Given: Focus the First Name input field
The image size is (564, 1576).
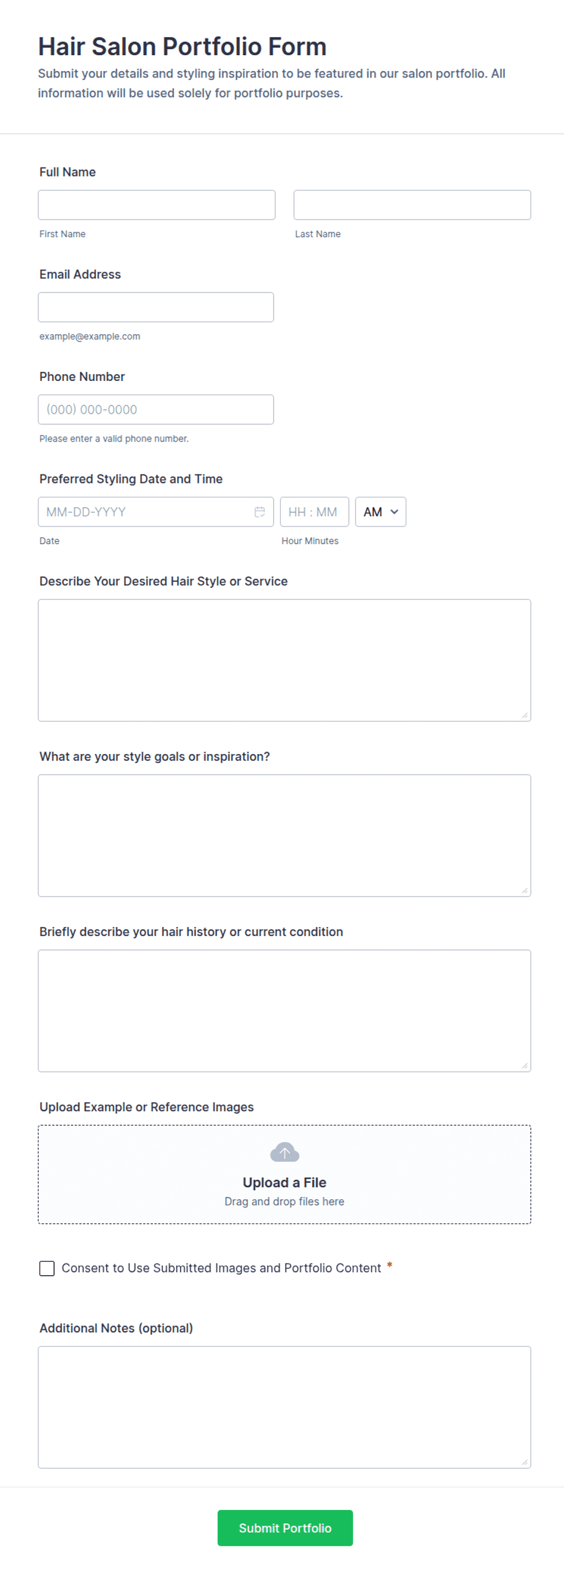Looking at the screenshot, I should pos(156,205).
